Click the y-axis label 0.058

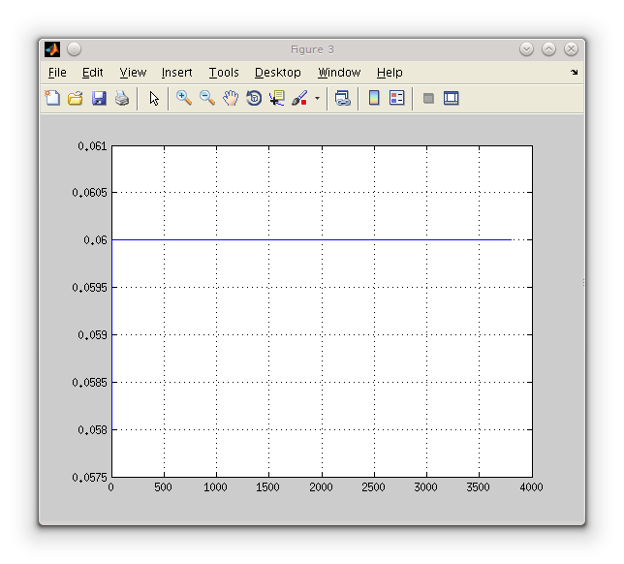[x=92, y=430]
